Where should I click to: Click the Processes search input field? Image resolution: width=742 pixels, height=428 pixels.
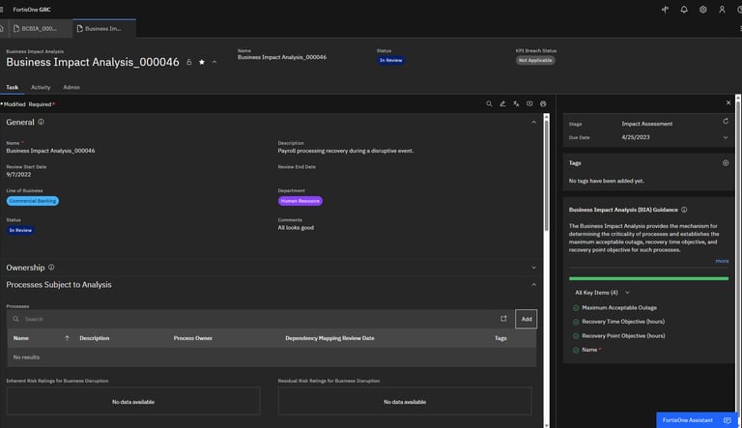pos(259,319)
